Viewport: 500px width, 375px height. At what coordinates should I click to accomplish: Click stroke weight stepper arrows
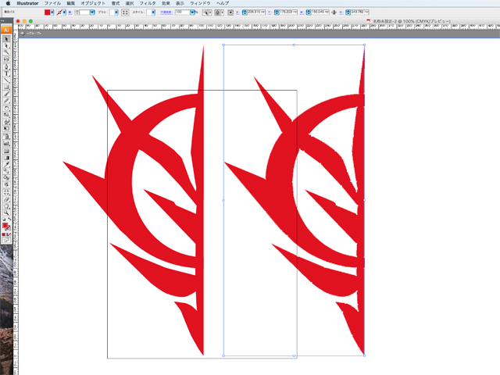[x=77, y=12]
